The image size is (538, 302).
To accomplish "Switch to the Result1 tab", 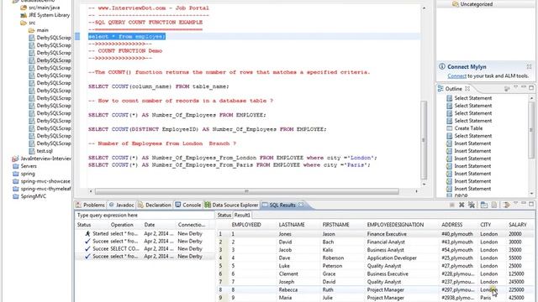I will tap(242, 215).
